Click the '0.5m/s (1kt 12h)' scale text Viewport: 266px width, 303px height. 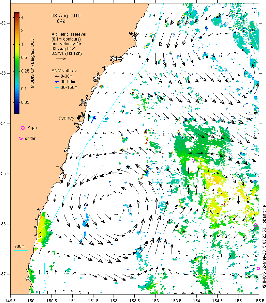[x=66, y=53]
